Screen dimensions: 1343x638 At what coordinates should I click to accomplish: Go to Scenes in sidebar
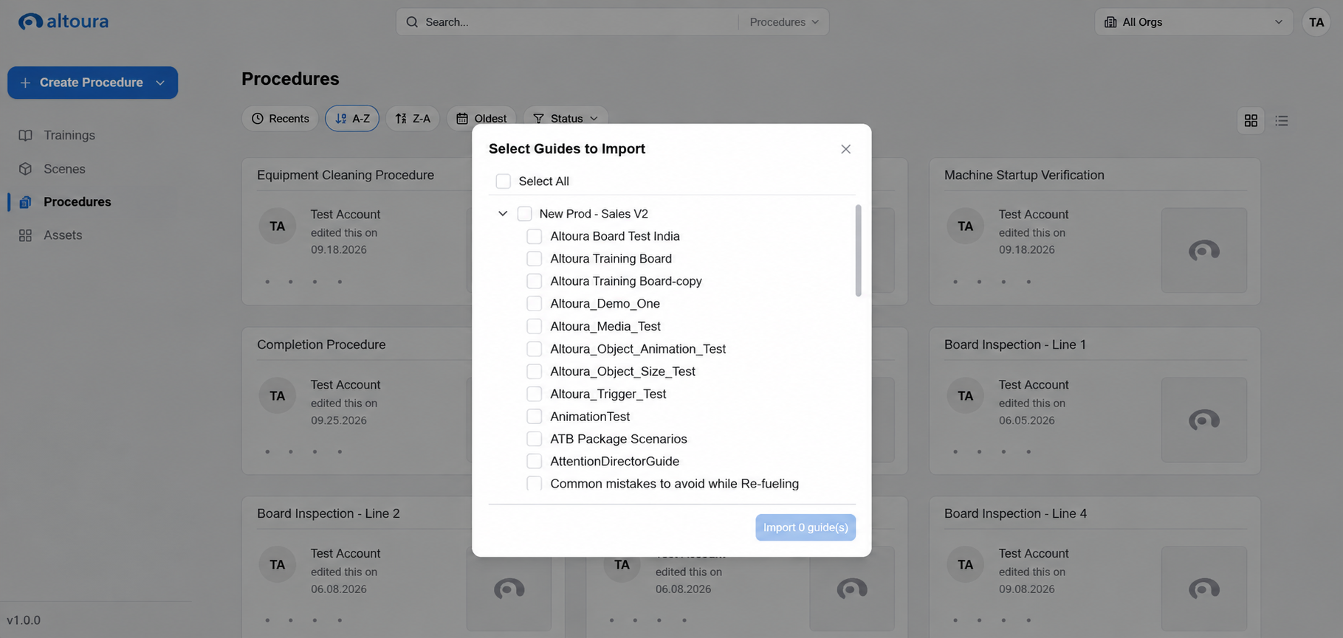click(x=64, y=169)
